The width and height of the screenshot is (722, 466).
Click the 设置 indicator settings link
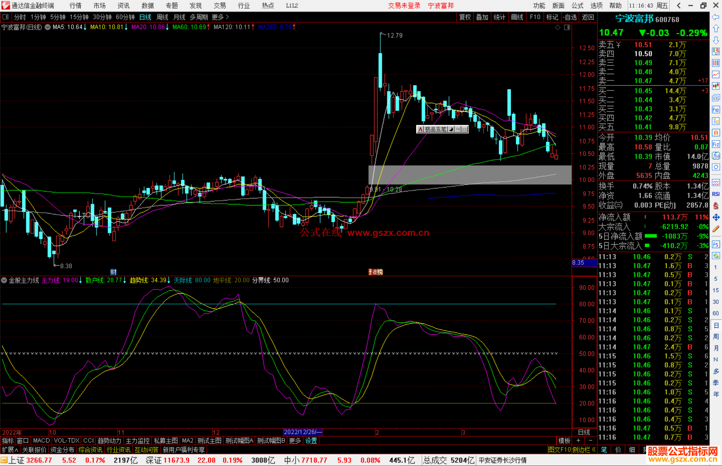click(311, 441)
